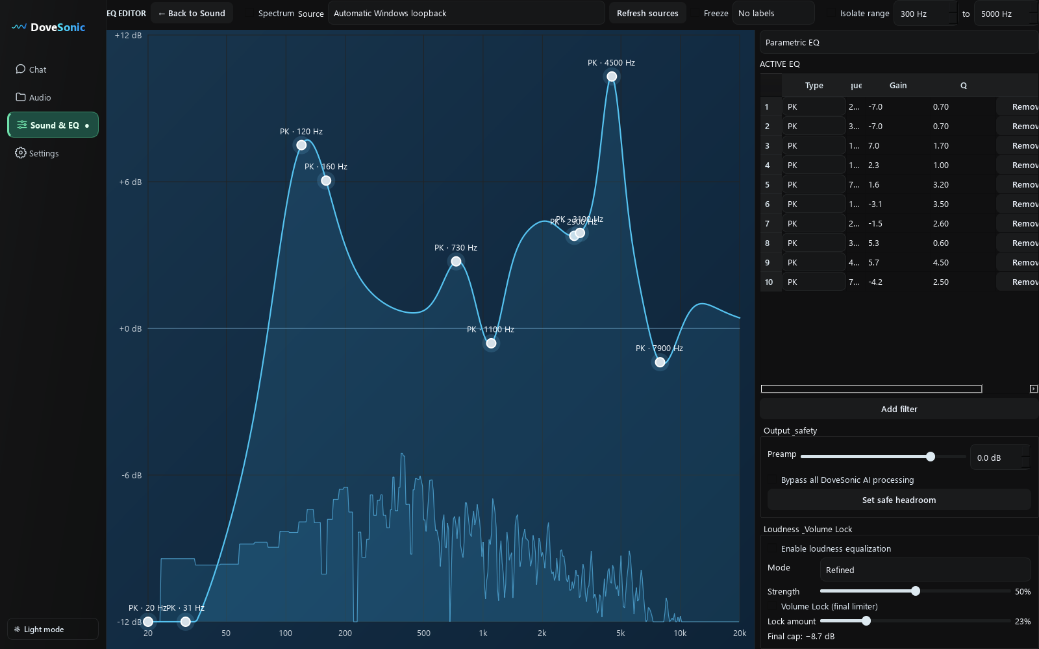Open the Parametric EQ dropdown
The image size is (1039, 649).
(x=899, y=42)
